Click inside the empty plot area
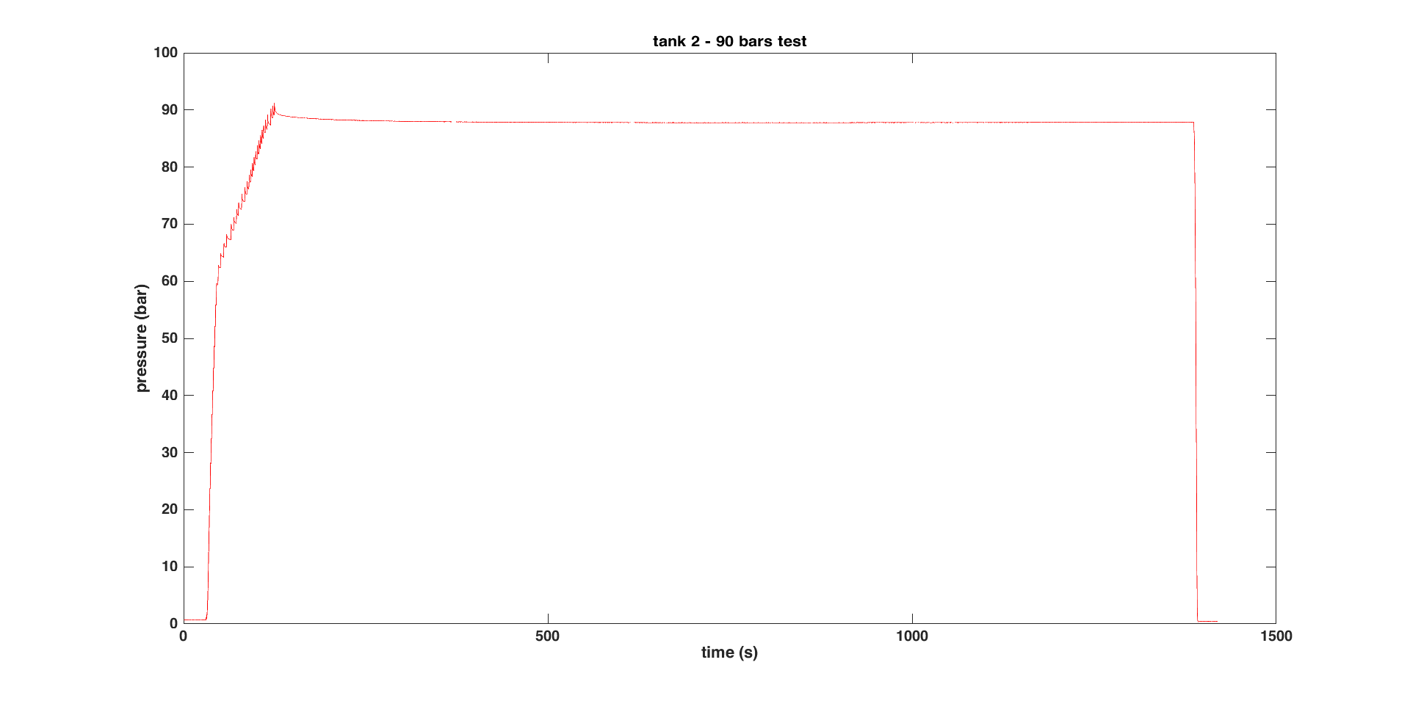This screenshot has width=1410, height=701. point(734,367)
